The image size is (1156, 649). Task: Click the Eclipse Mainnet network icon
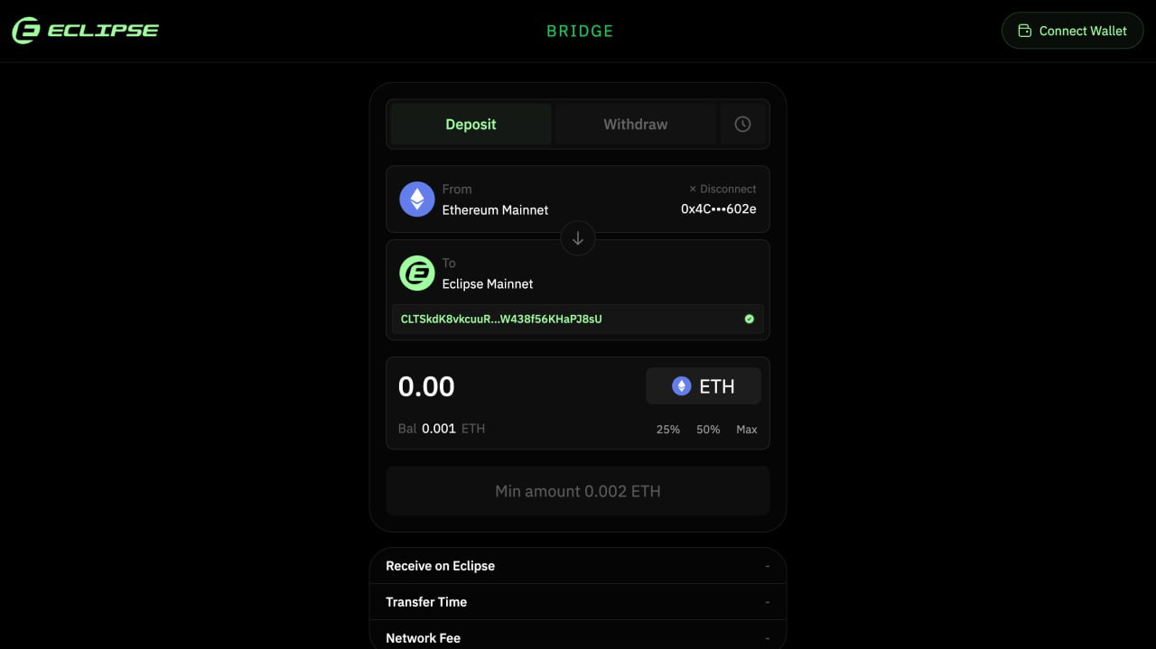417,273
